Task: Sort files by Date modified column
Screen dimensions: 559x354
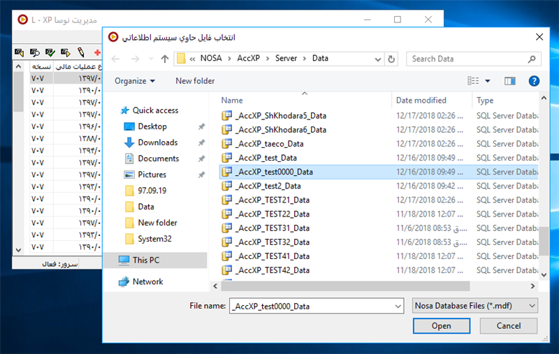Action: tap(421, 101)
